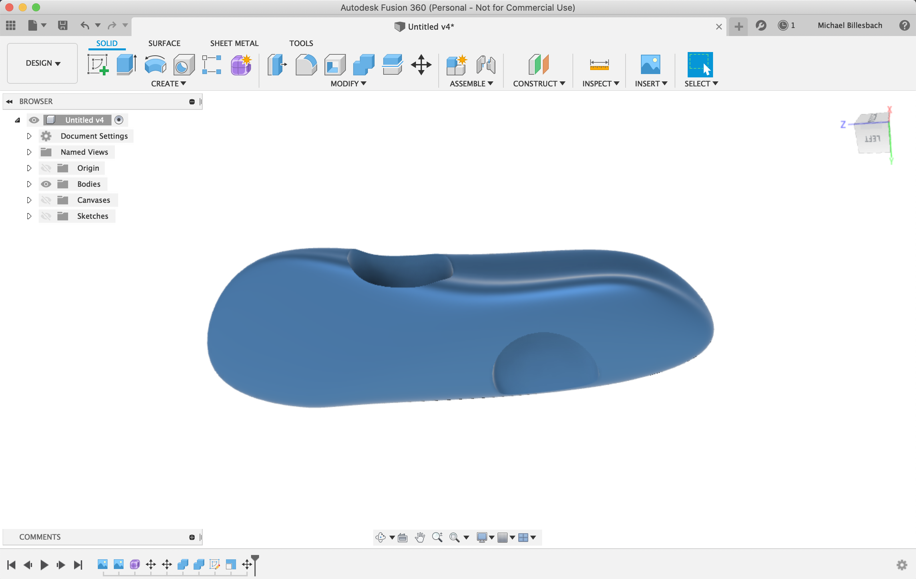Open the DESIGN workspace dropdown

pos(43,63)
